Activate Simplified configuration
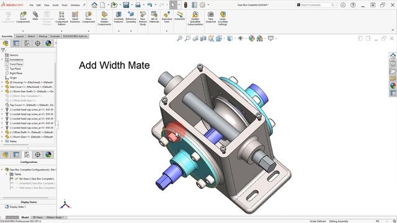Screen dimensions: 397x223 [37, 183]
